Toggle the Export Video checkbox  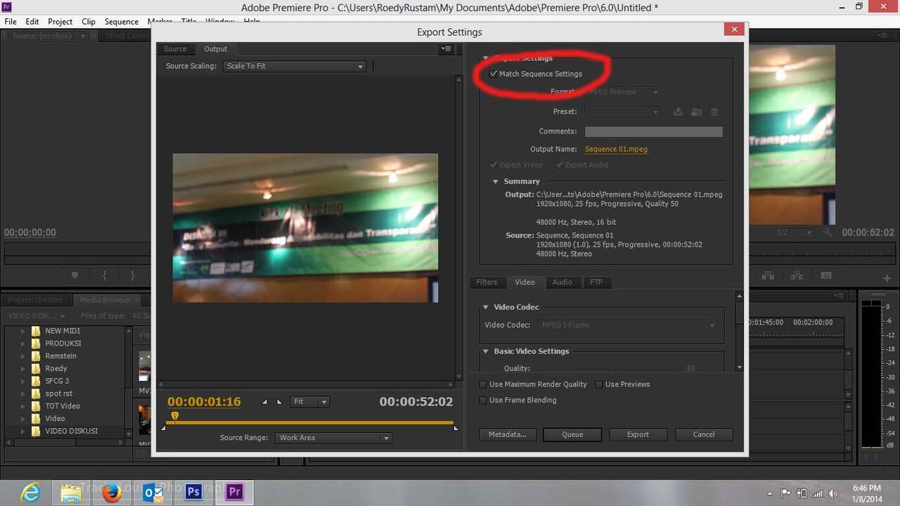click(494, 165)
